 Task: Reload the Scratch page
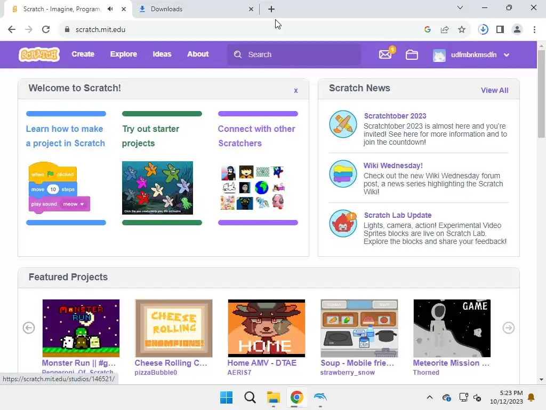[46, 30]
